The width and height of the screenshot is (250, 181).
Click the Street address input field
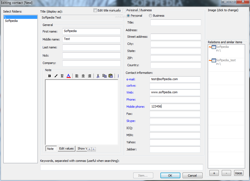176,37
